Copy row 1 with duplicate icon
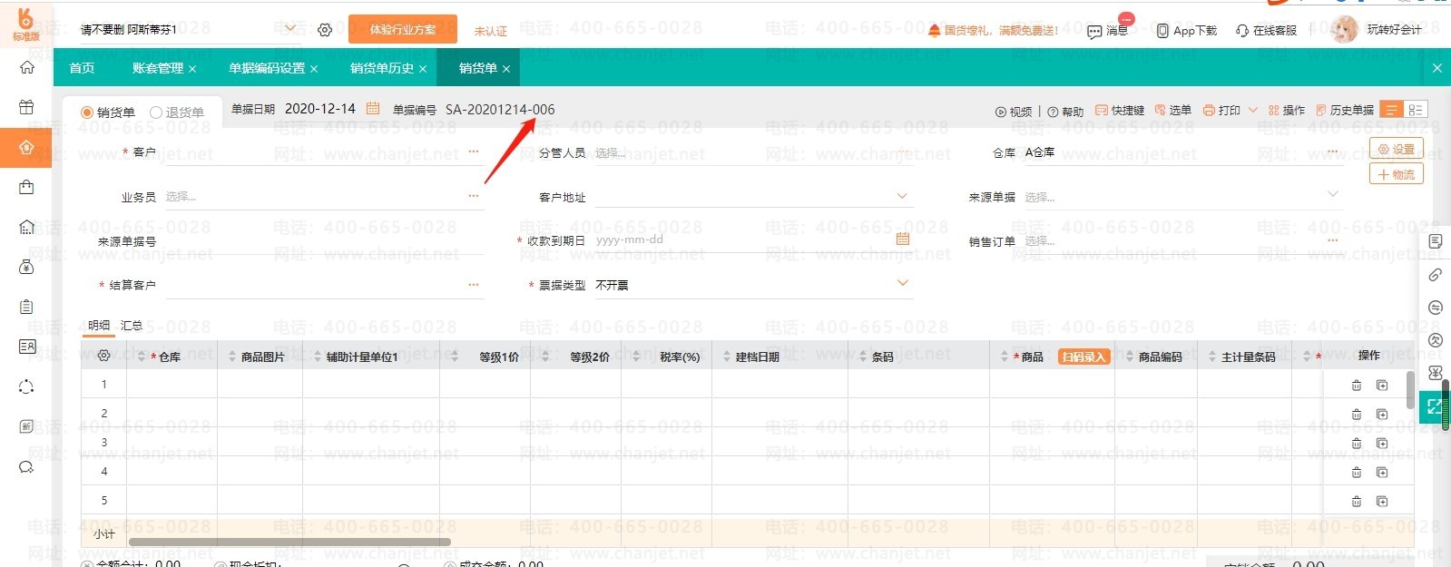Viewport: 1451px width, 567px height. point(1382,386)
